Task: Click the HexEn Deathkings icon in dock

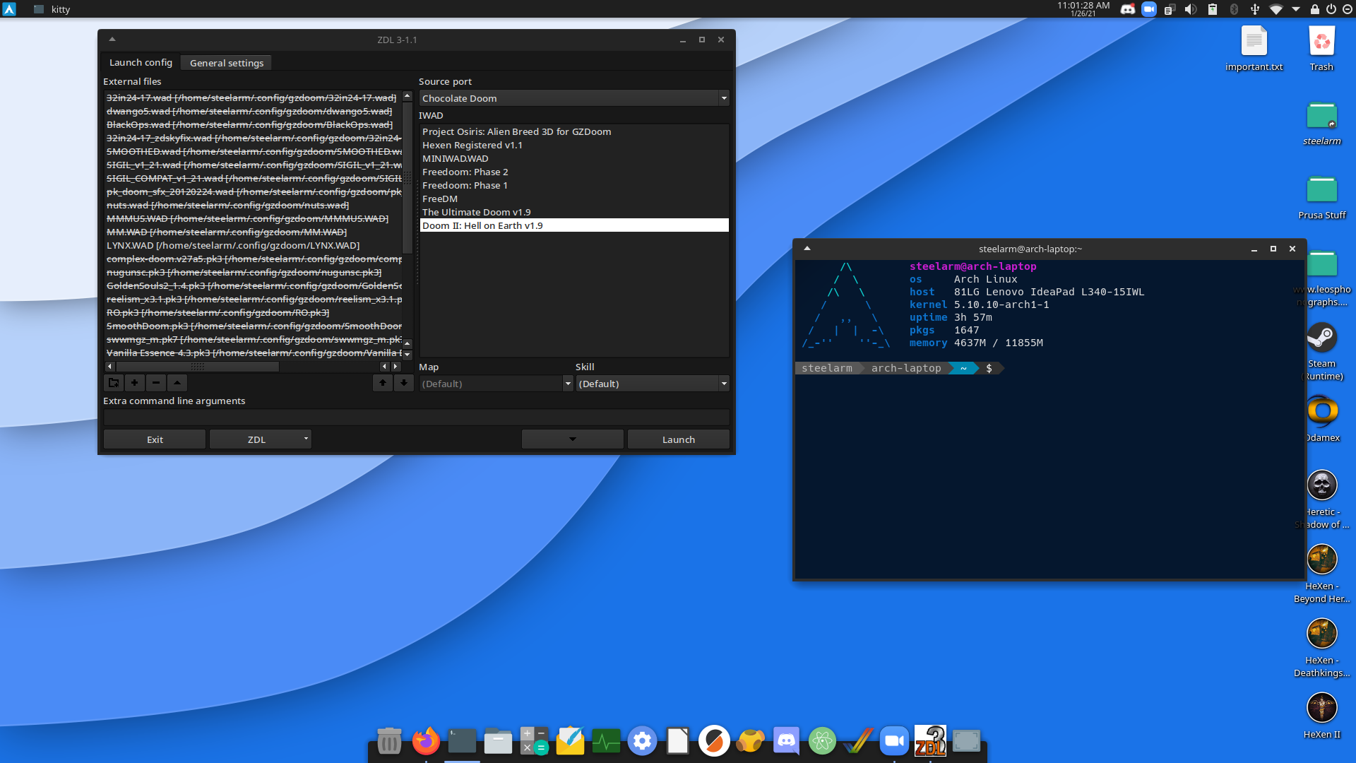Action: pos(1323,635)
